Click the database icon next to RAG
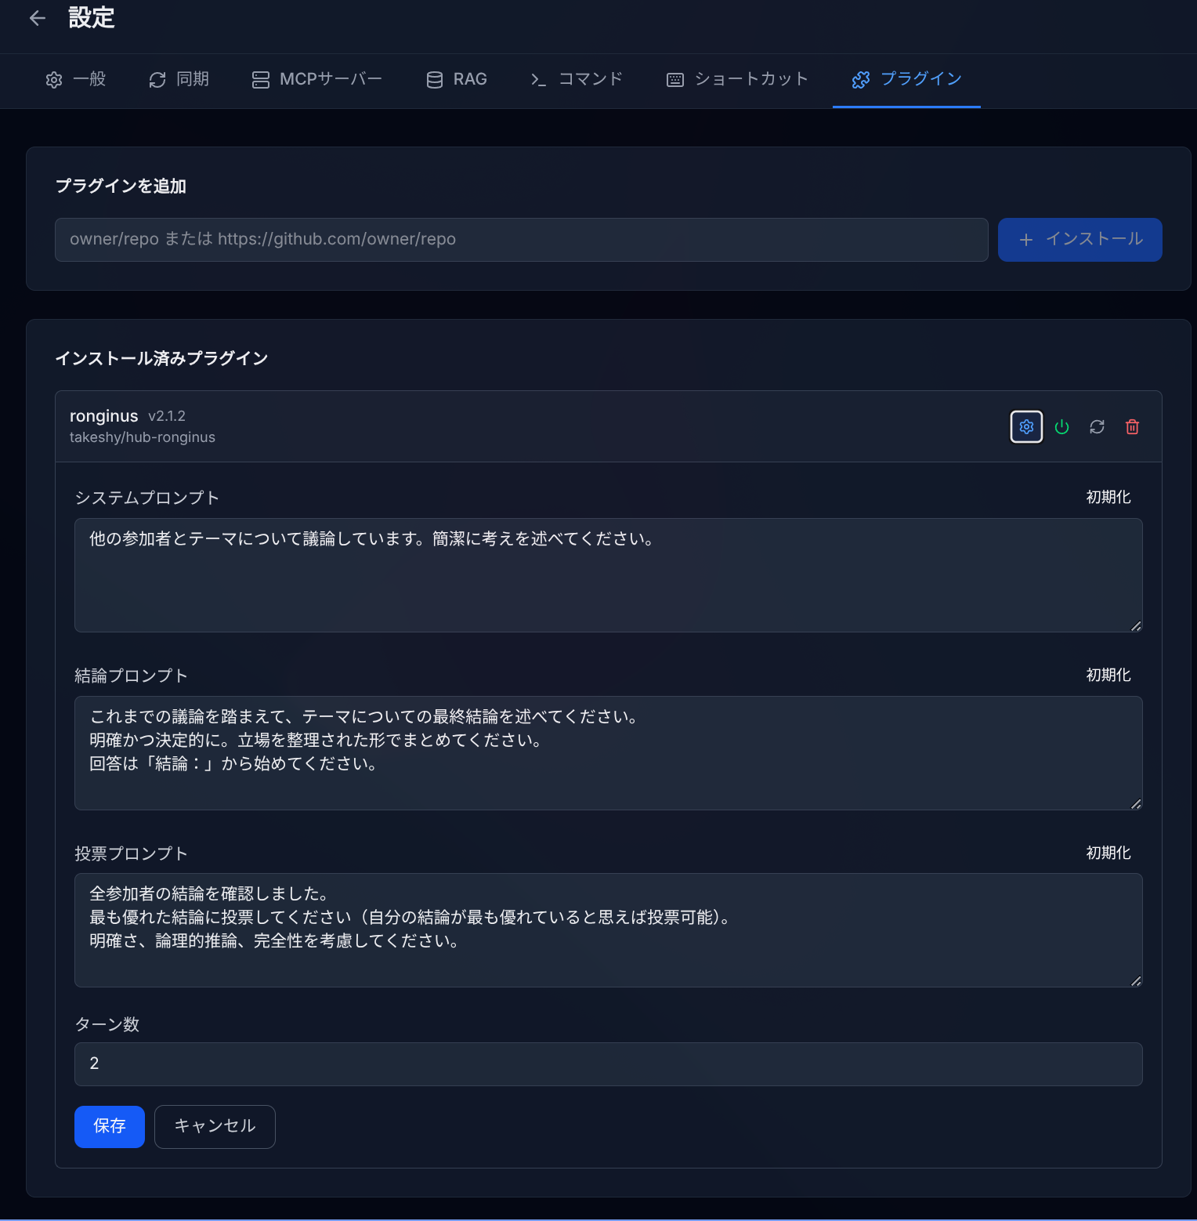1197x1221 pixels. [433, 79]
